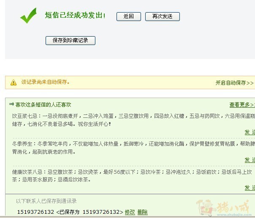Click the 返回 button
Viewport: 255px width, 218px height.
coord(129,16)
